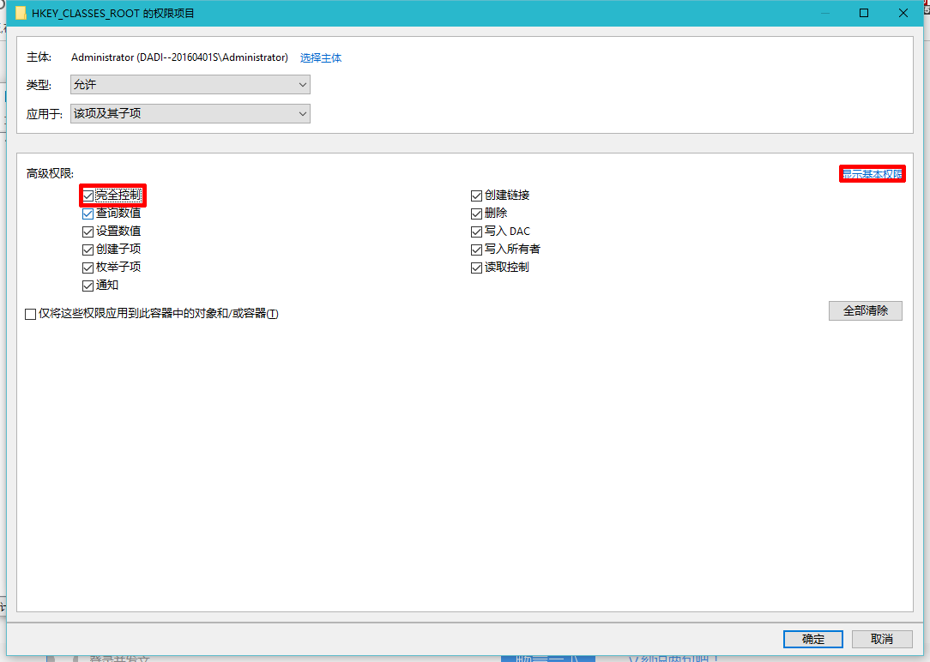This screenshot has height=662, width=930.
Task: Click the 取消 button
Action: (x=882, y=639)
